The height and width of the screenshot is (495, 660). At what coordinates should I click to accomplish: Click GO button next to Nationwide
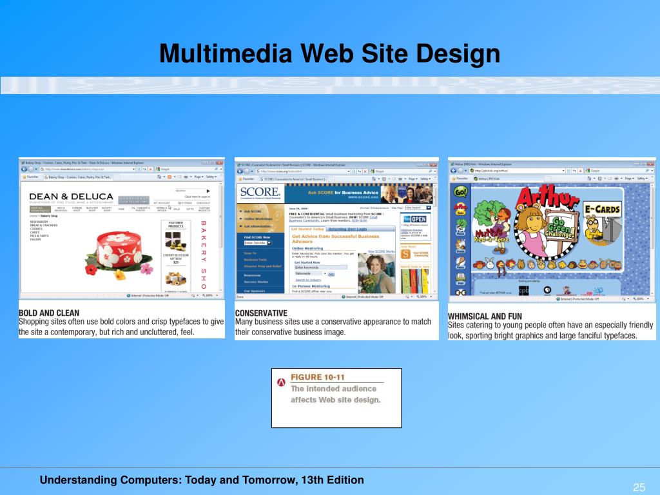[x=331, y=274]
